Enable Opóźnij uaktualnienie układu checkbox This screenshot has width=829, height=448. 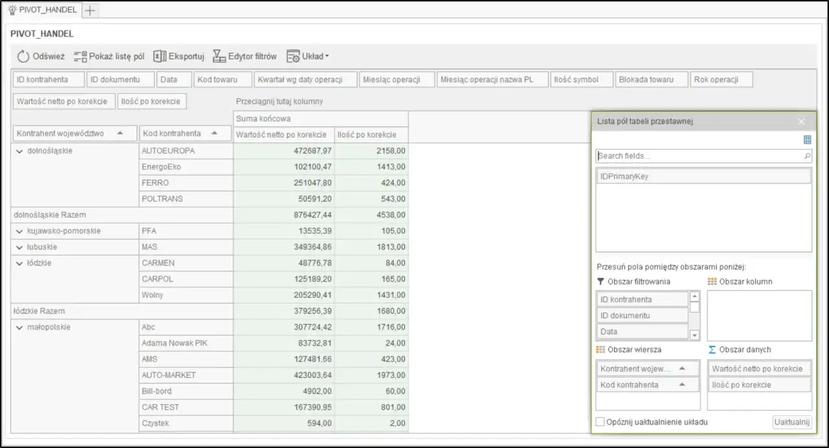600,422
